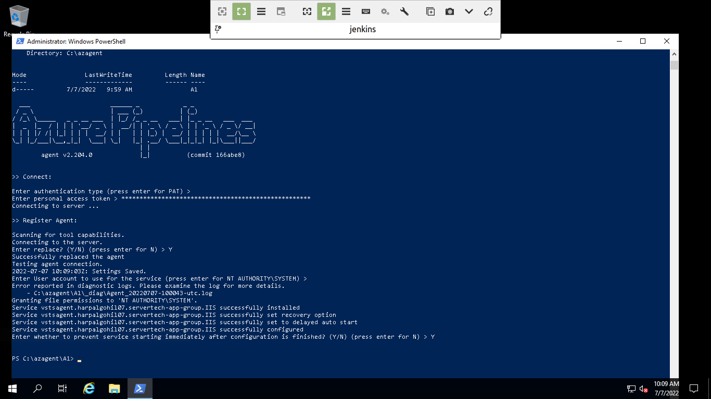Minimize remote viewer using chevron icon
Screen dimensions: 711x399
(469, 11)
